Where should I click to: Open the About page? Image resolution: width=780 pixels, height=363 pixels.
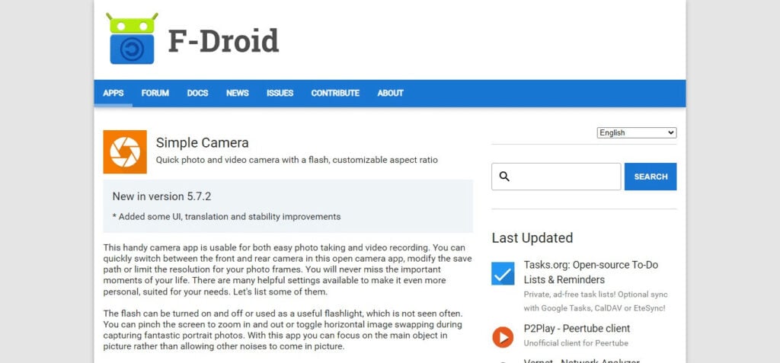tap(390, 93)
